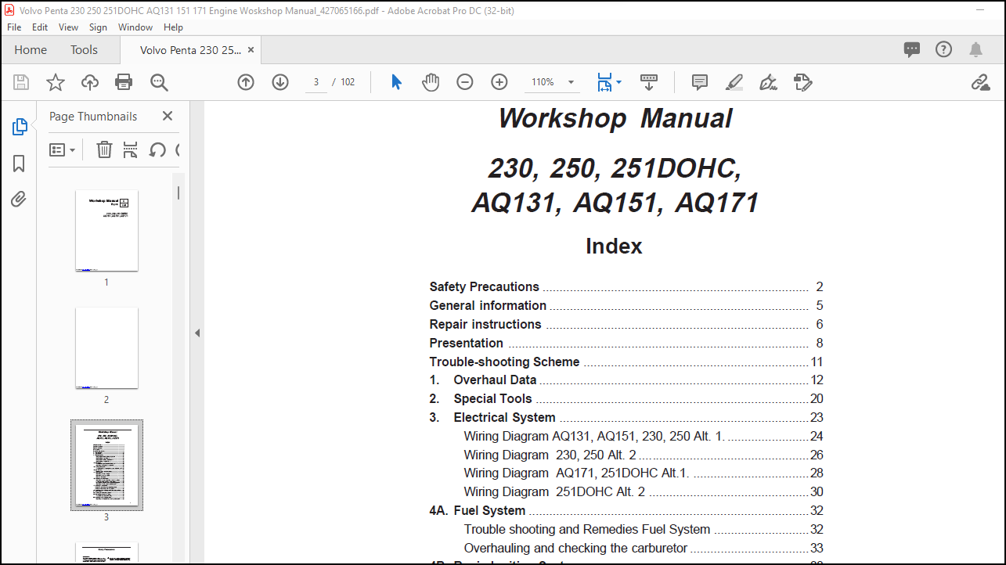
Task: Print the document via printer icon
Action: (124, 82)
